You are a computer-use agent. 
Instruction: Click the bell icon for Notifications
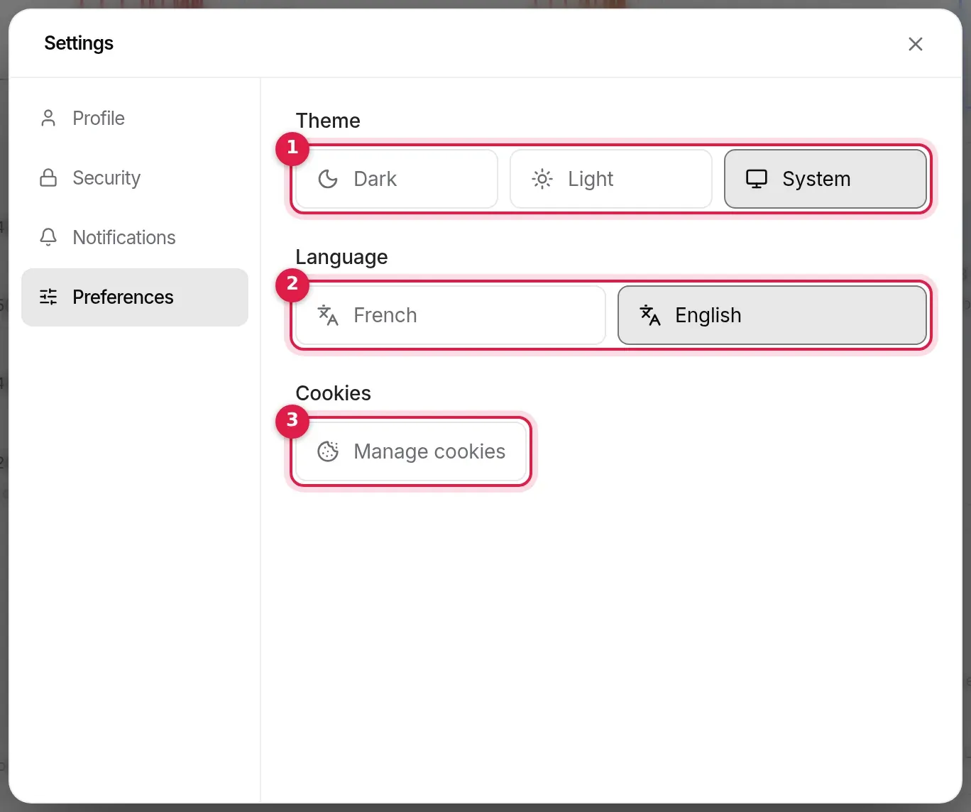click(48, 238)
